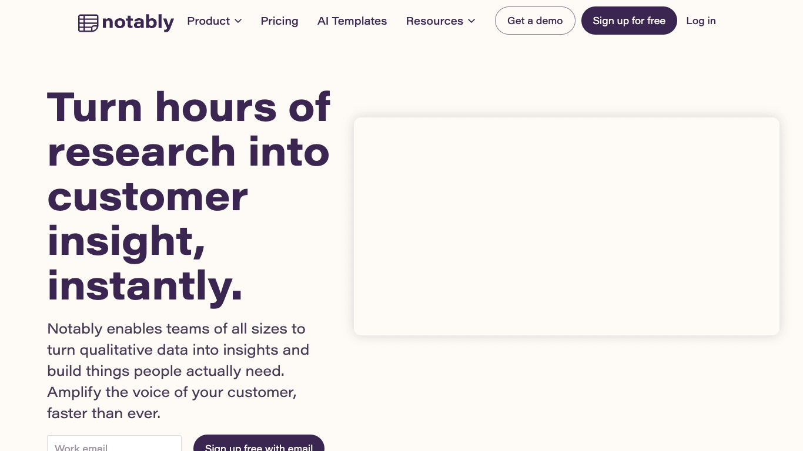Click the "Turn hours of" headline line
The image size is (803, 451).
coord(189,107)
